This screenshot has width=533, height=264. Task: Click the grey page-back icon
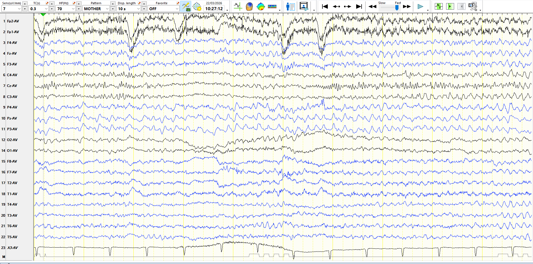click(461, 6)
